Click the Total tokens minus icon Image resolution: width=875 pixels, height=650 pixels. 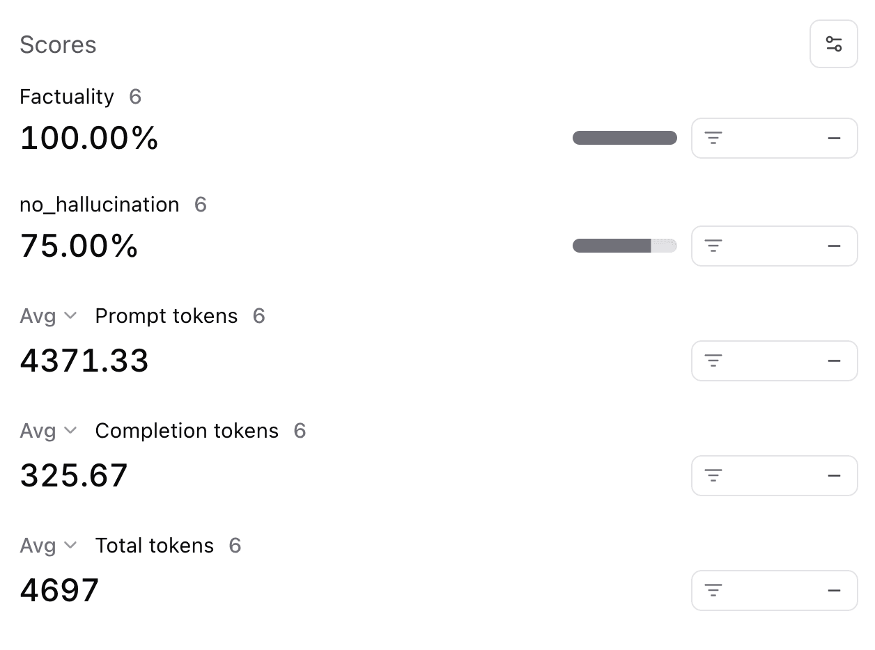pyautogui.click(x=834, y=590)
